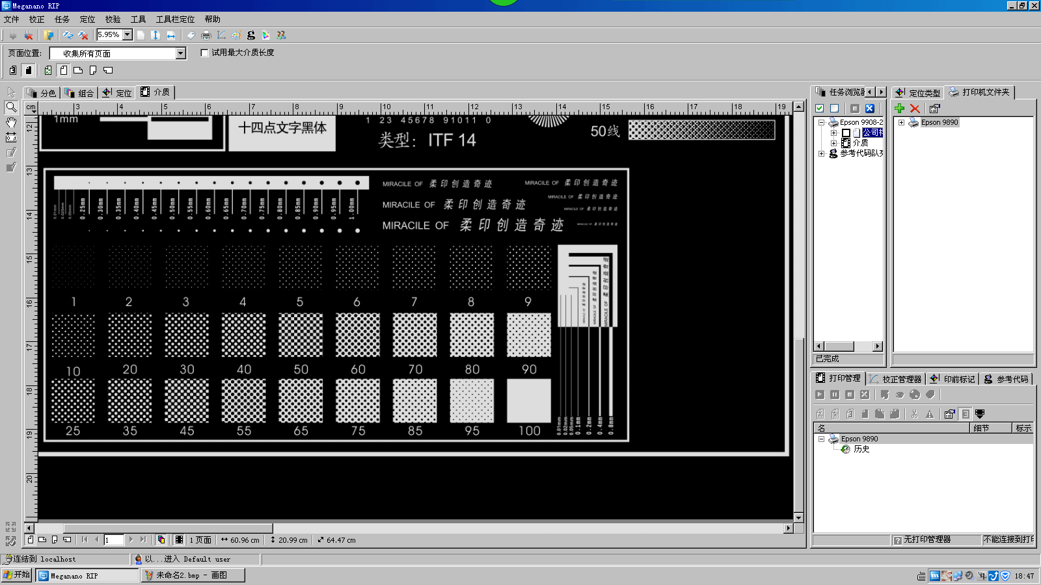Viewport: 1041px width, 585px height.
Task: Open the calibration curve icon in toolbar
Action: pyautogui.click(x=221, y=35)
